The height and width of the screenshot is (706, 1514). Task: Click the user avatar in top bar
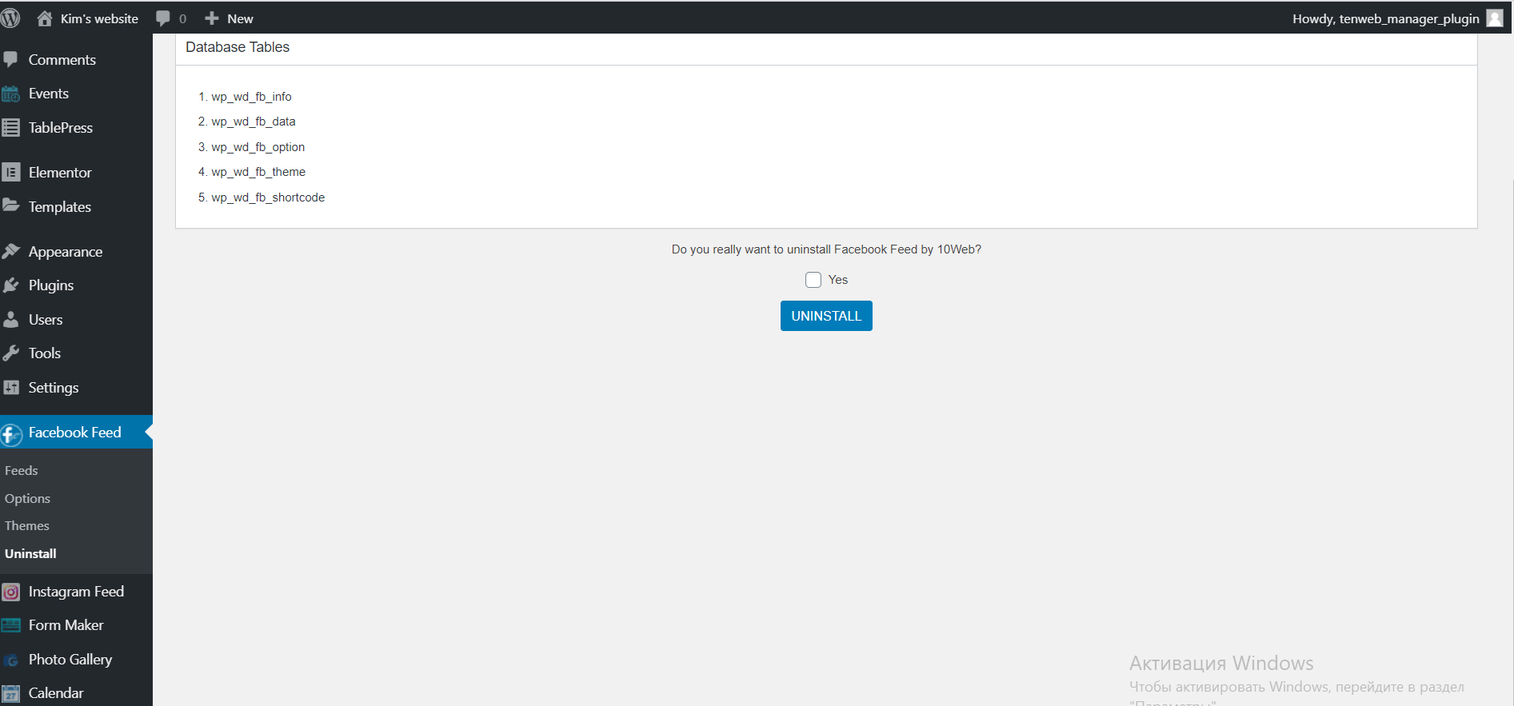pyautogui.click(x=1495, y=18)
